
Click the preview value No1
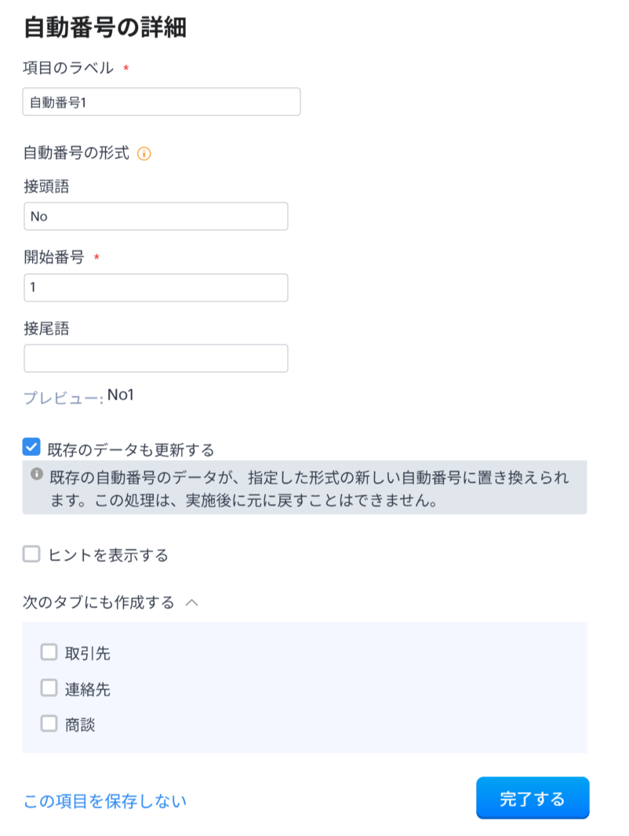tap(121, 395)
